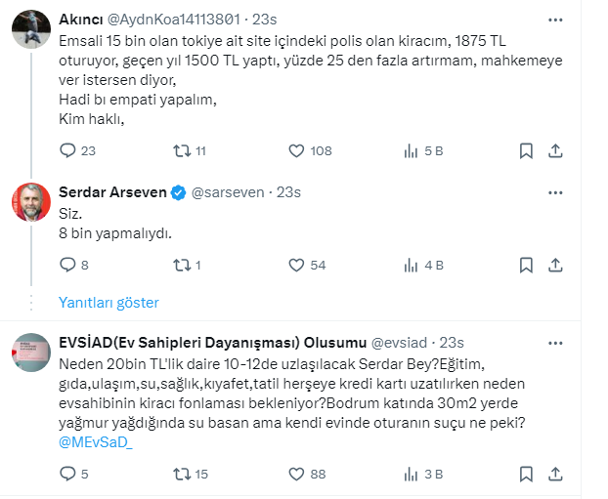The height and width of the screenshot is (499, 608).
Task: Reply to Akıncı's tweet
Action: [68, 151]
